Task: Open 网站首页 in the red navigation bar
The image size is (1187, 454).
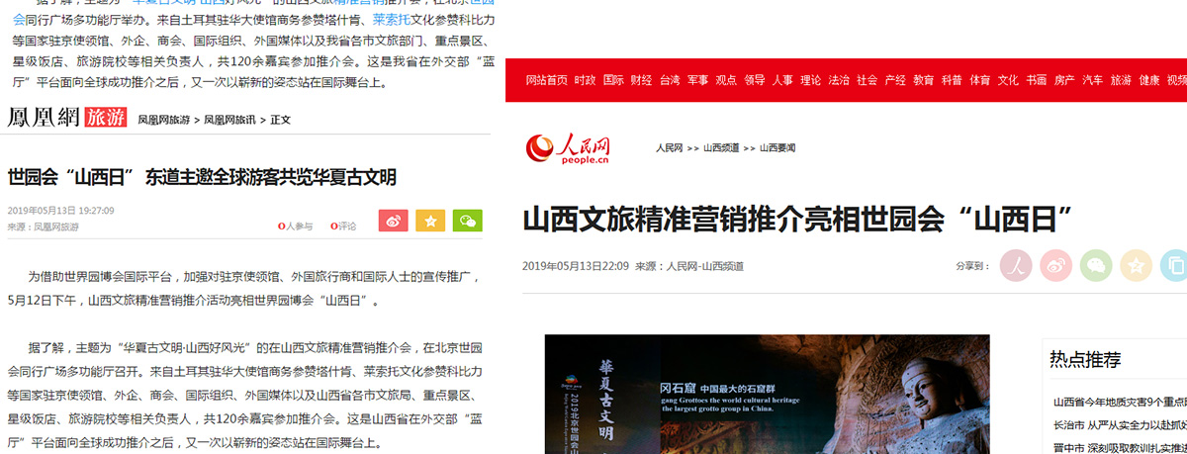Action: coord(546,80)
